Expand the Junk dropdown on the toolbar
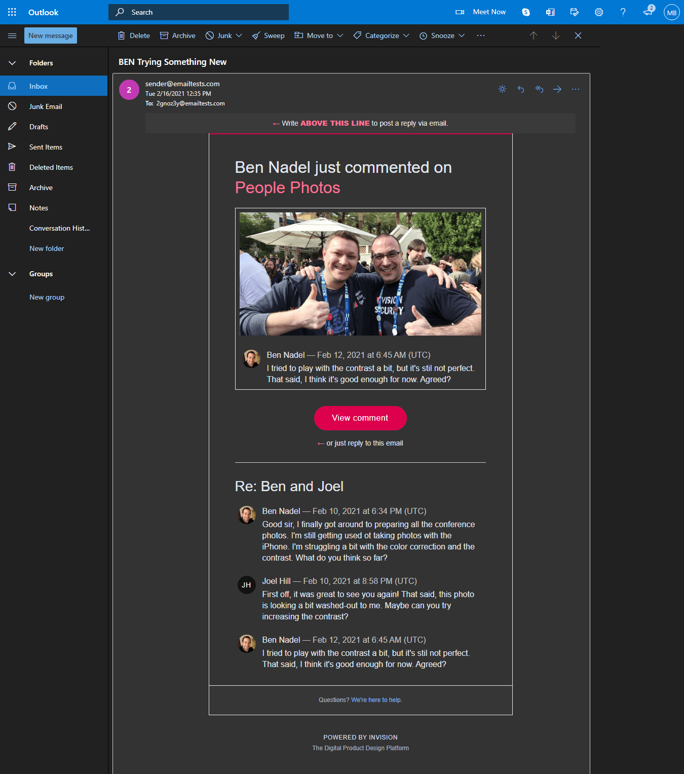 click(x=240, y=35)
